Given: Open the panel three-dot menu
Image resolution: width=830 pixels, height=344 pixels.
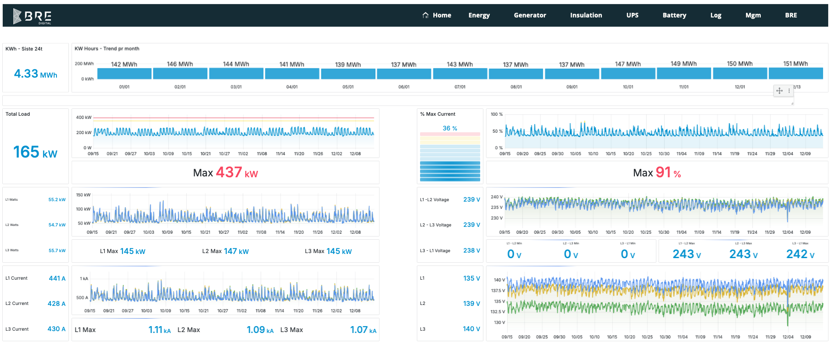Looking at the screenshot, I should coord(789,90).
